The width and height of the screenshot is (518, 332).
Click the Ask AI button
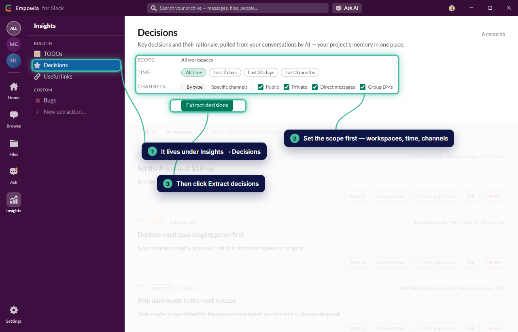click(x=347, y=8)
